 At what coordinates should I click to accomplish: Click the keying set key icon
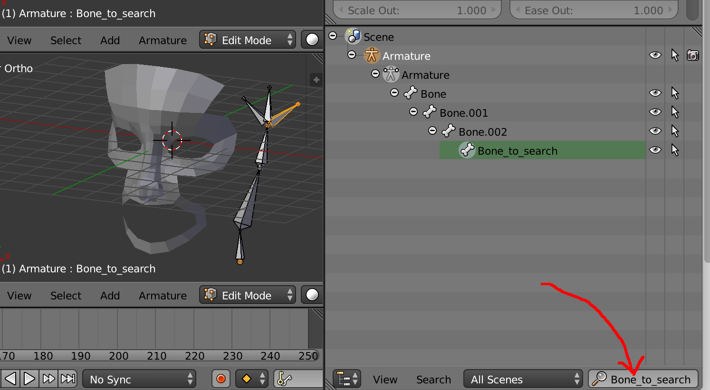pyautogui.click(x=285, y=379)
